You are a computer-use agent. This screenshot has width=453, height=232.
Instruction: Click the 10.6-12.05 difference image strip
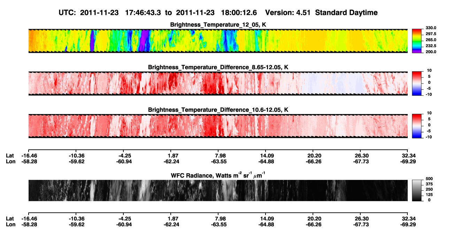218,126
